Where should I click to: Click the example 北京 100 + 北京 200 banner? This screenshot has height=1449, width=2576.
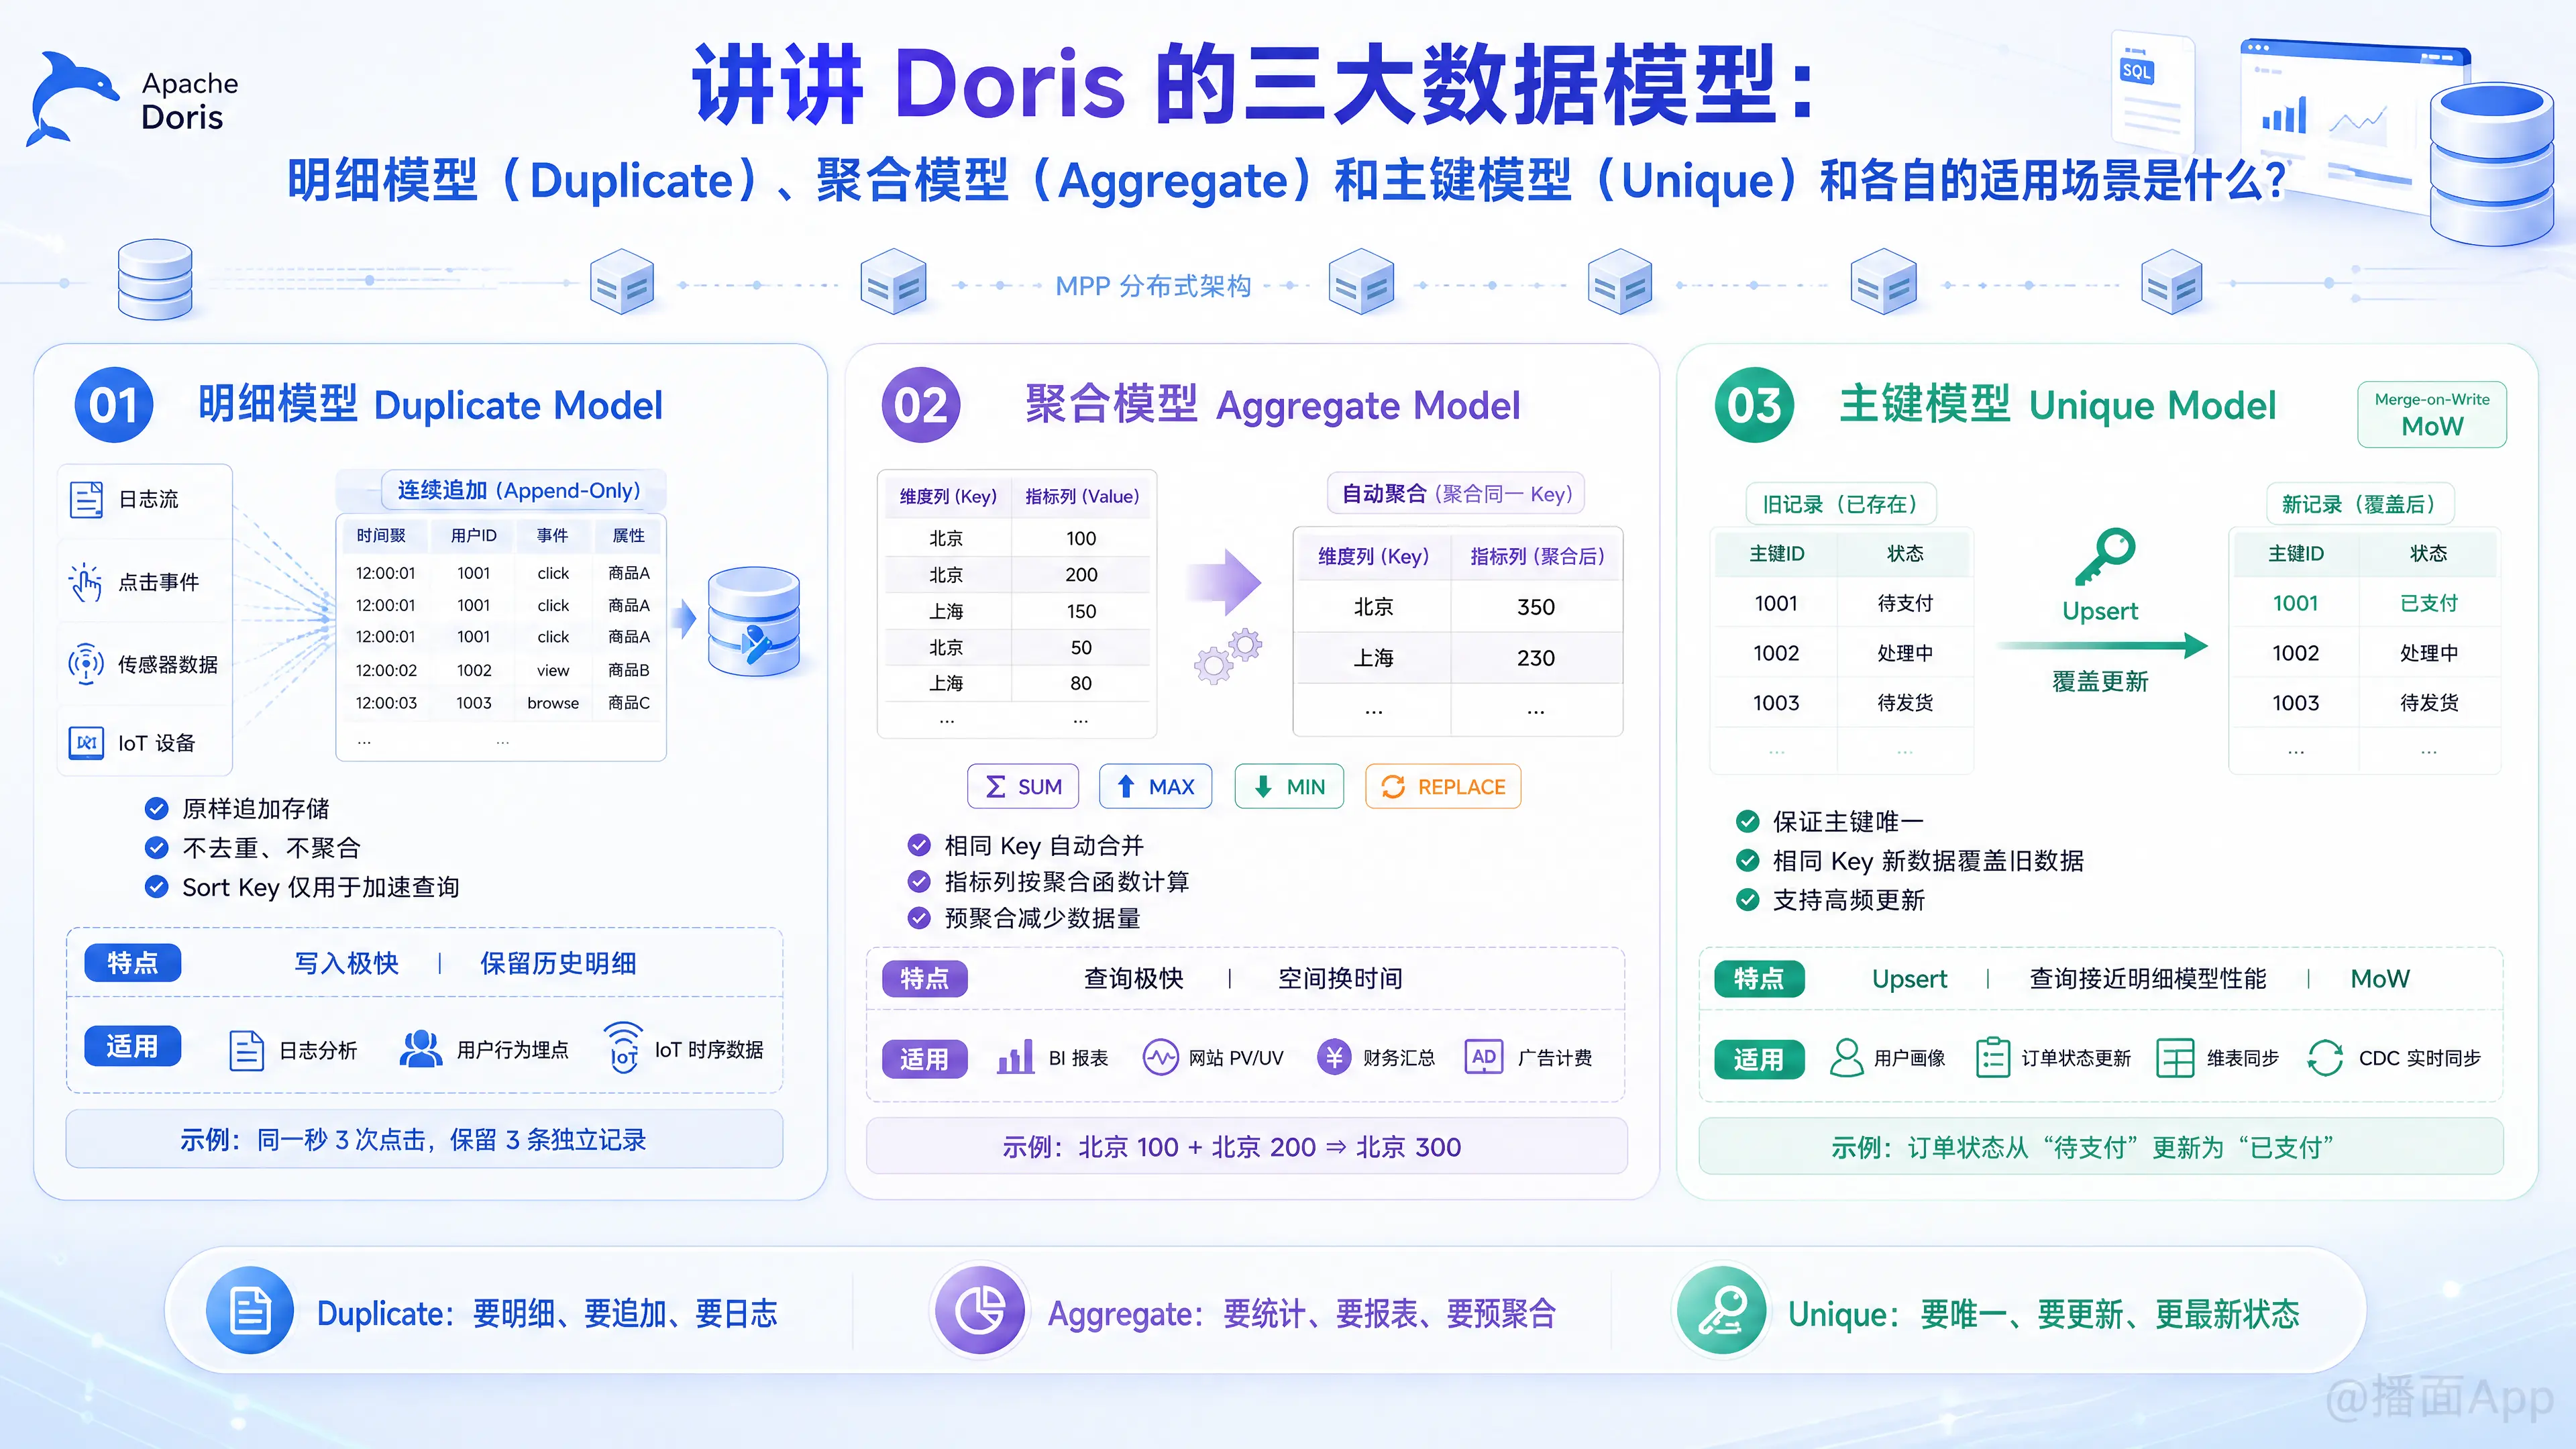[1246, 1146]
